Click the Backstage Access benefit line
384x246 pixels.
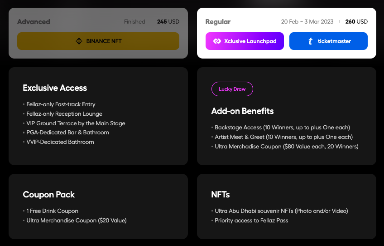click(x=282, y=128)
